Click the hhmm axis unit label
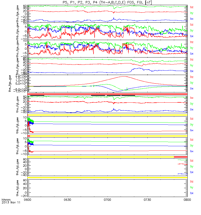The height and width of the screenshot is (215, 201). click(x=6, y=200)
